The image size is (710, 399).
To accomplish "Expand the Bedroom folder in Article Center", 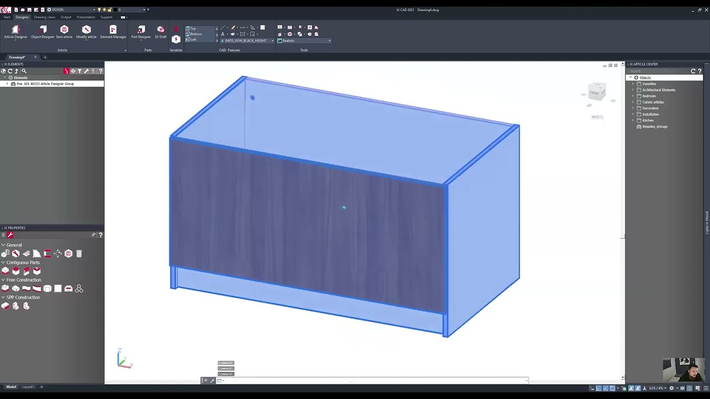I will (x=633, y=96).
